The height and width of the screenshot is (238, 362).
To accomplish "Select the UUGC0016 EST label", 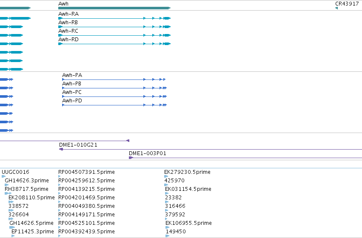I will click(15, 172).
